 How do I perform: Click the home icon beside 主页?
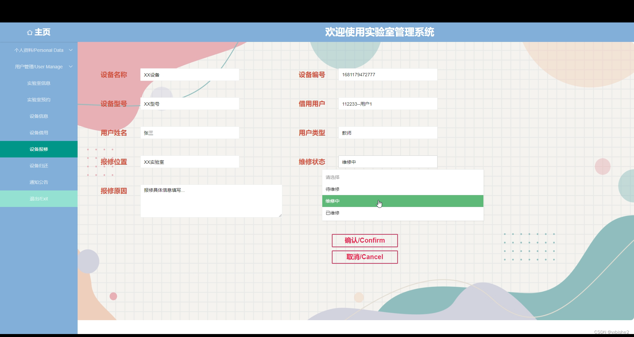30,32
